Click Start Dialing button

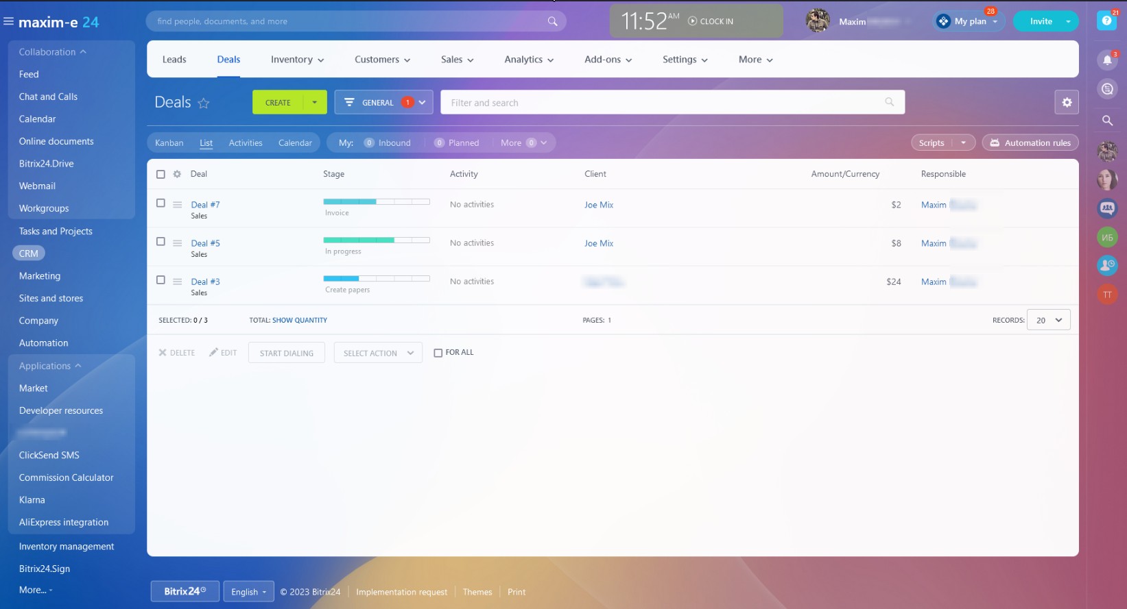pyautogui.click(x=287, y=353)
